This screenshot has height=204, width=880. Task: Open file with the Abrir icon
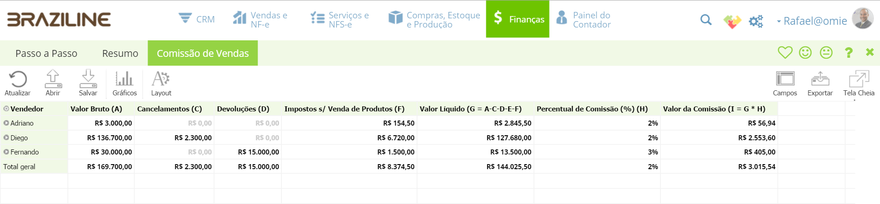click(x=53, y=79)
